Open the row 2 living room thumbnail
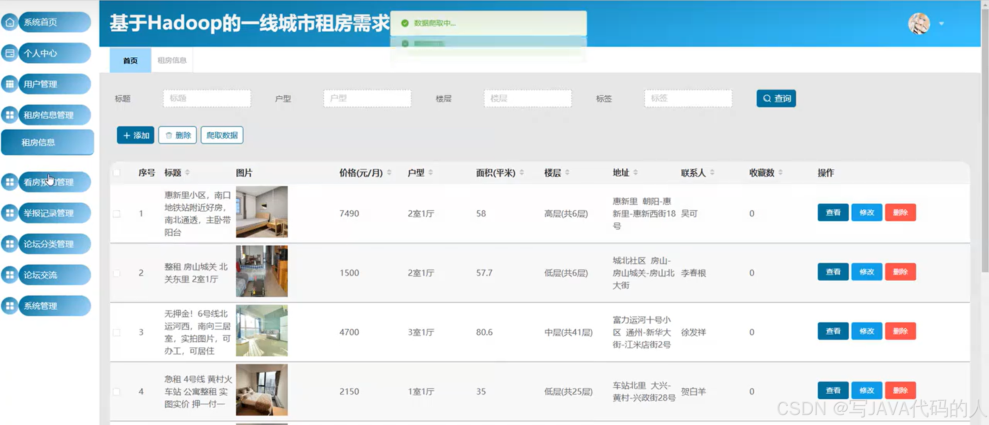The image size is (989, 425). 261,271
